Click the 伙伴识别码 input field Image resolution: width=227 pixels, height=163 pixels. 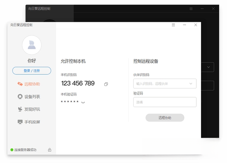165,84
